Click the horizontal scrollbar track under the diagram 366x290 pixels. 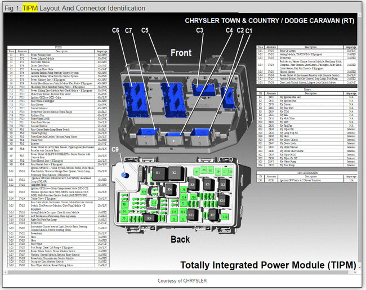point(180,272)
